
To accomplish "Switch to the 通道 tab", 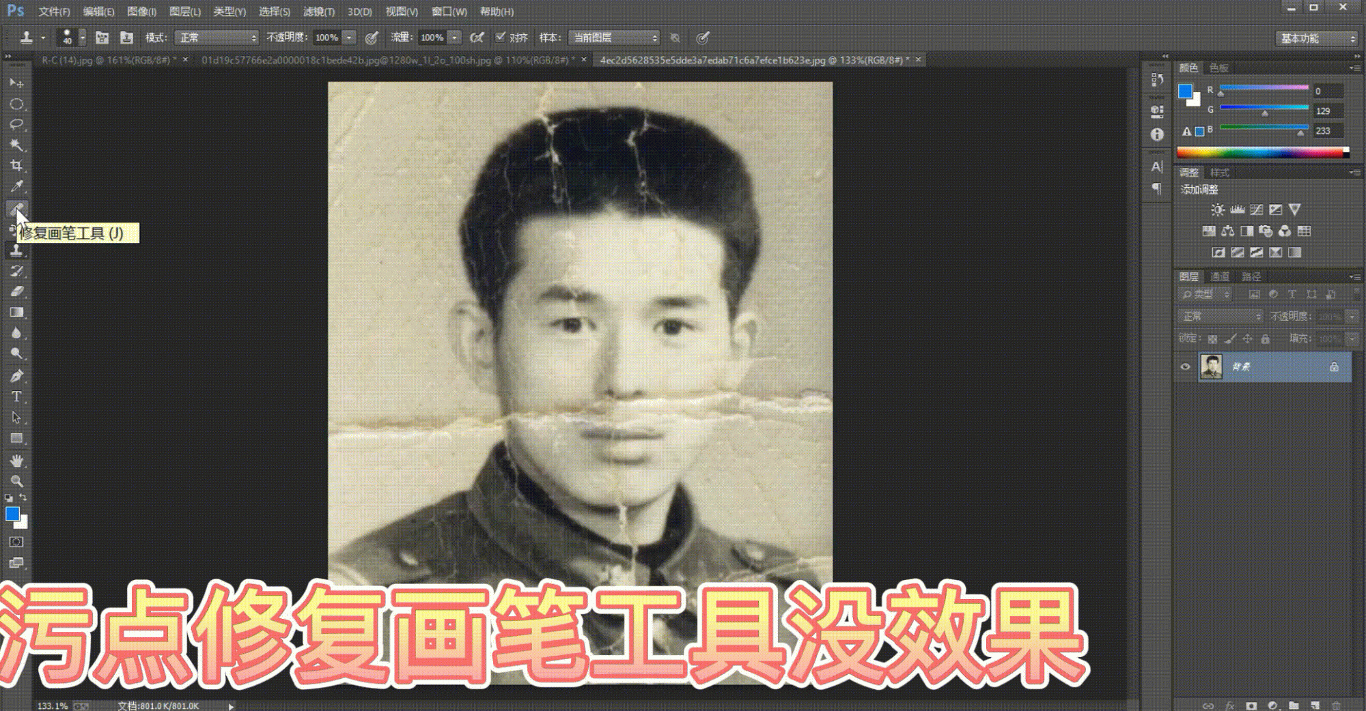I will point(1219,276).
